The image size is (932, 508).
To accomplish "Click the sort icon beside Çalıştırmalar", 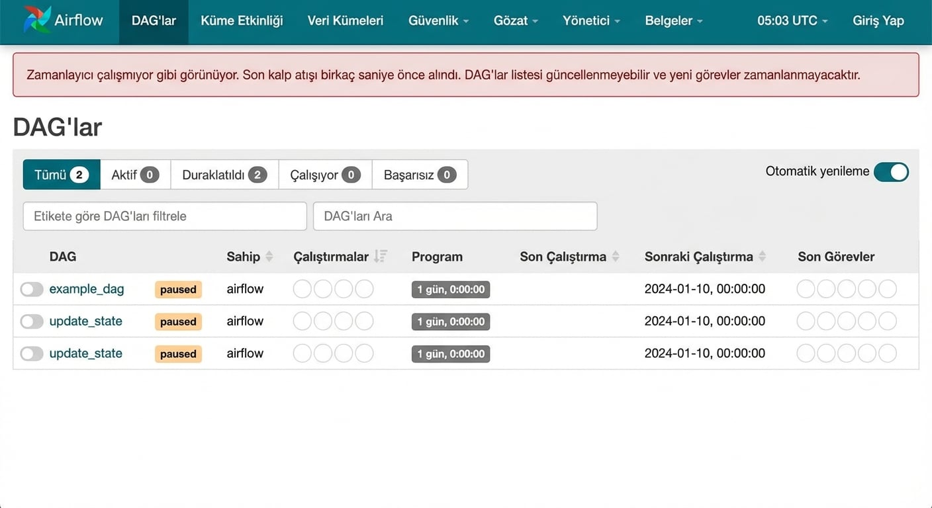I will point(380,257).
